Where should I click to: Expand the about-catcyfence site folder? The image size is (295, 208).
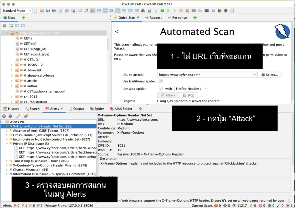coord(12,75)
